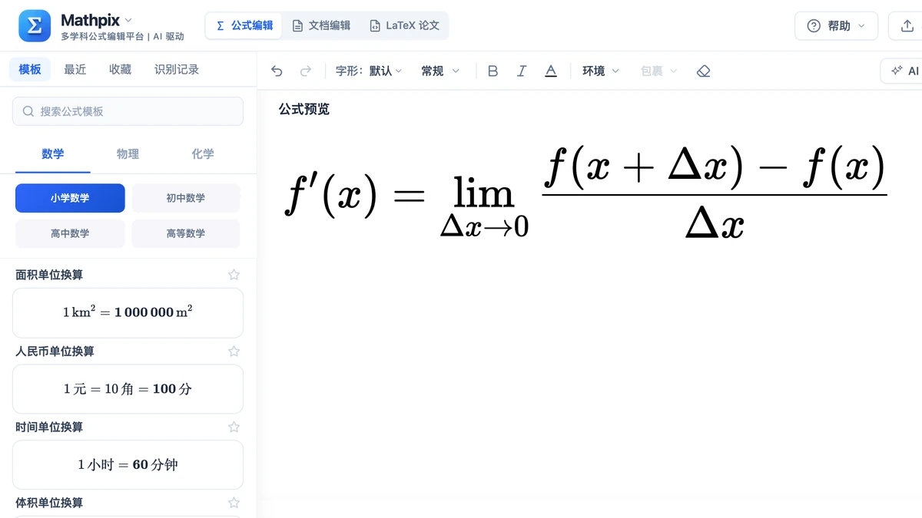Favorite the 体积单位换算 template star
This screenshot has width=922, height=518.
pyautogui.click(x=234, y=503)
